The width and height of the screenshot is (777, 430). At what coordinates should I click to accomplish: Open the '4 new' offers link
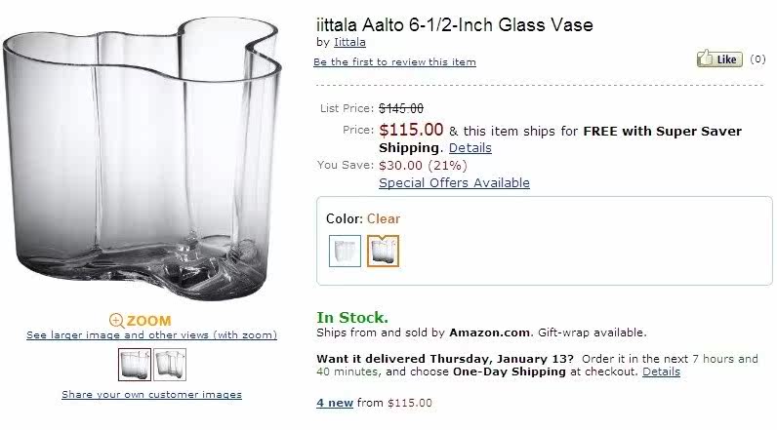(x=335, y=402)
